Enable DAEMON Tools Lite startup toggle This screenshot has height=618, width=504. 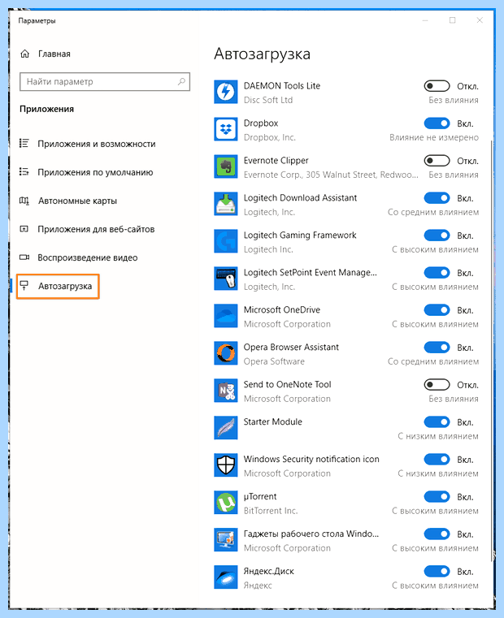tap(437, 86)
